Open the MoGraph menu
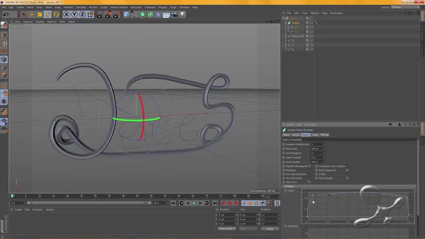Screen dimensions: 425x239 [x=135, y=7]
